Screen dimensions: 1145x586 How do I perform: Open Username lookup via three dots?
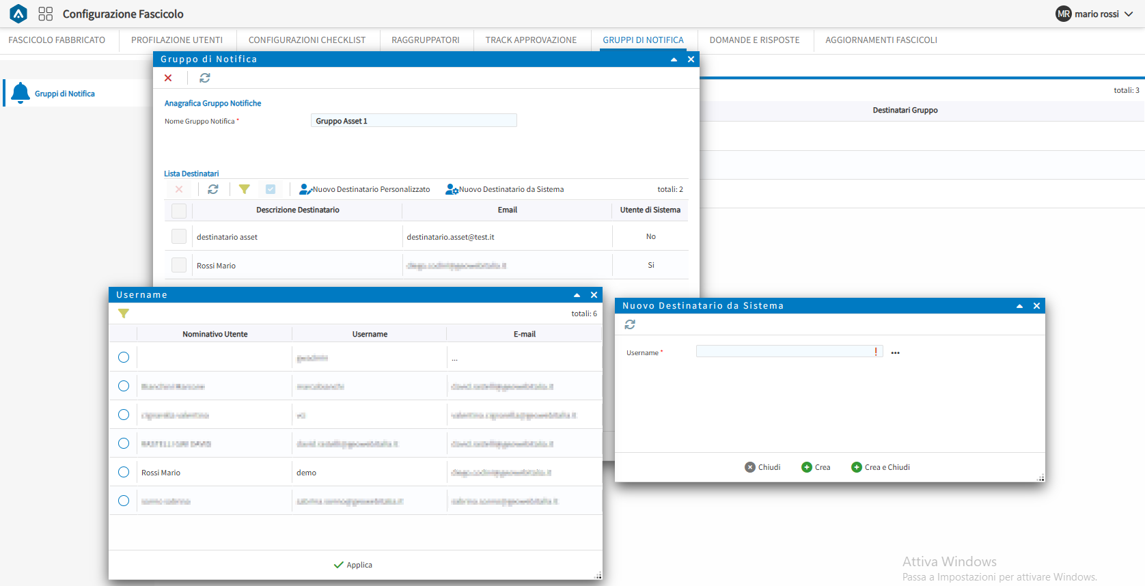[x=895, y=353]
